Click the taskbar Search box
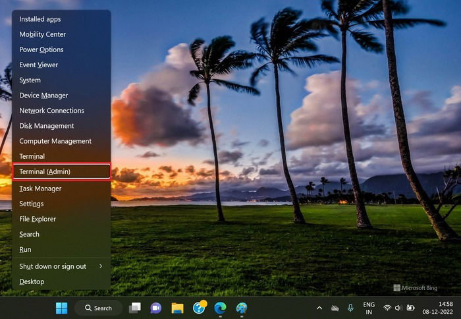Screen dimensions: 461x319 point(98,308)
